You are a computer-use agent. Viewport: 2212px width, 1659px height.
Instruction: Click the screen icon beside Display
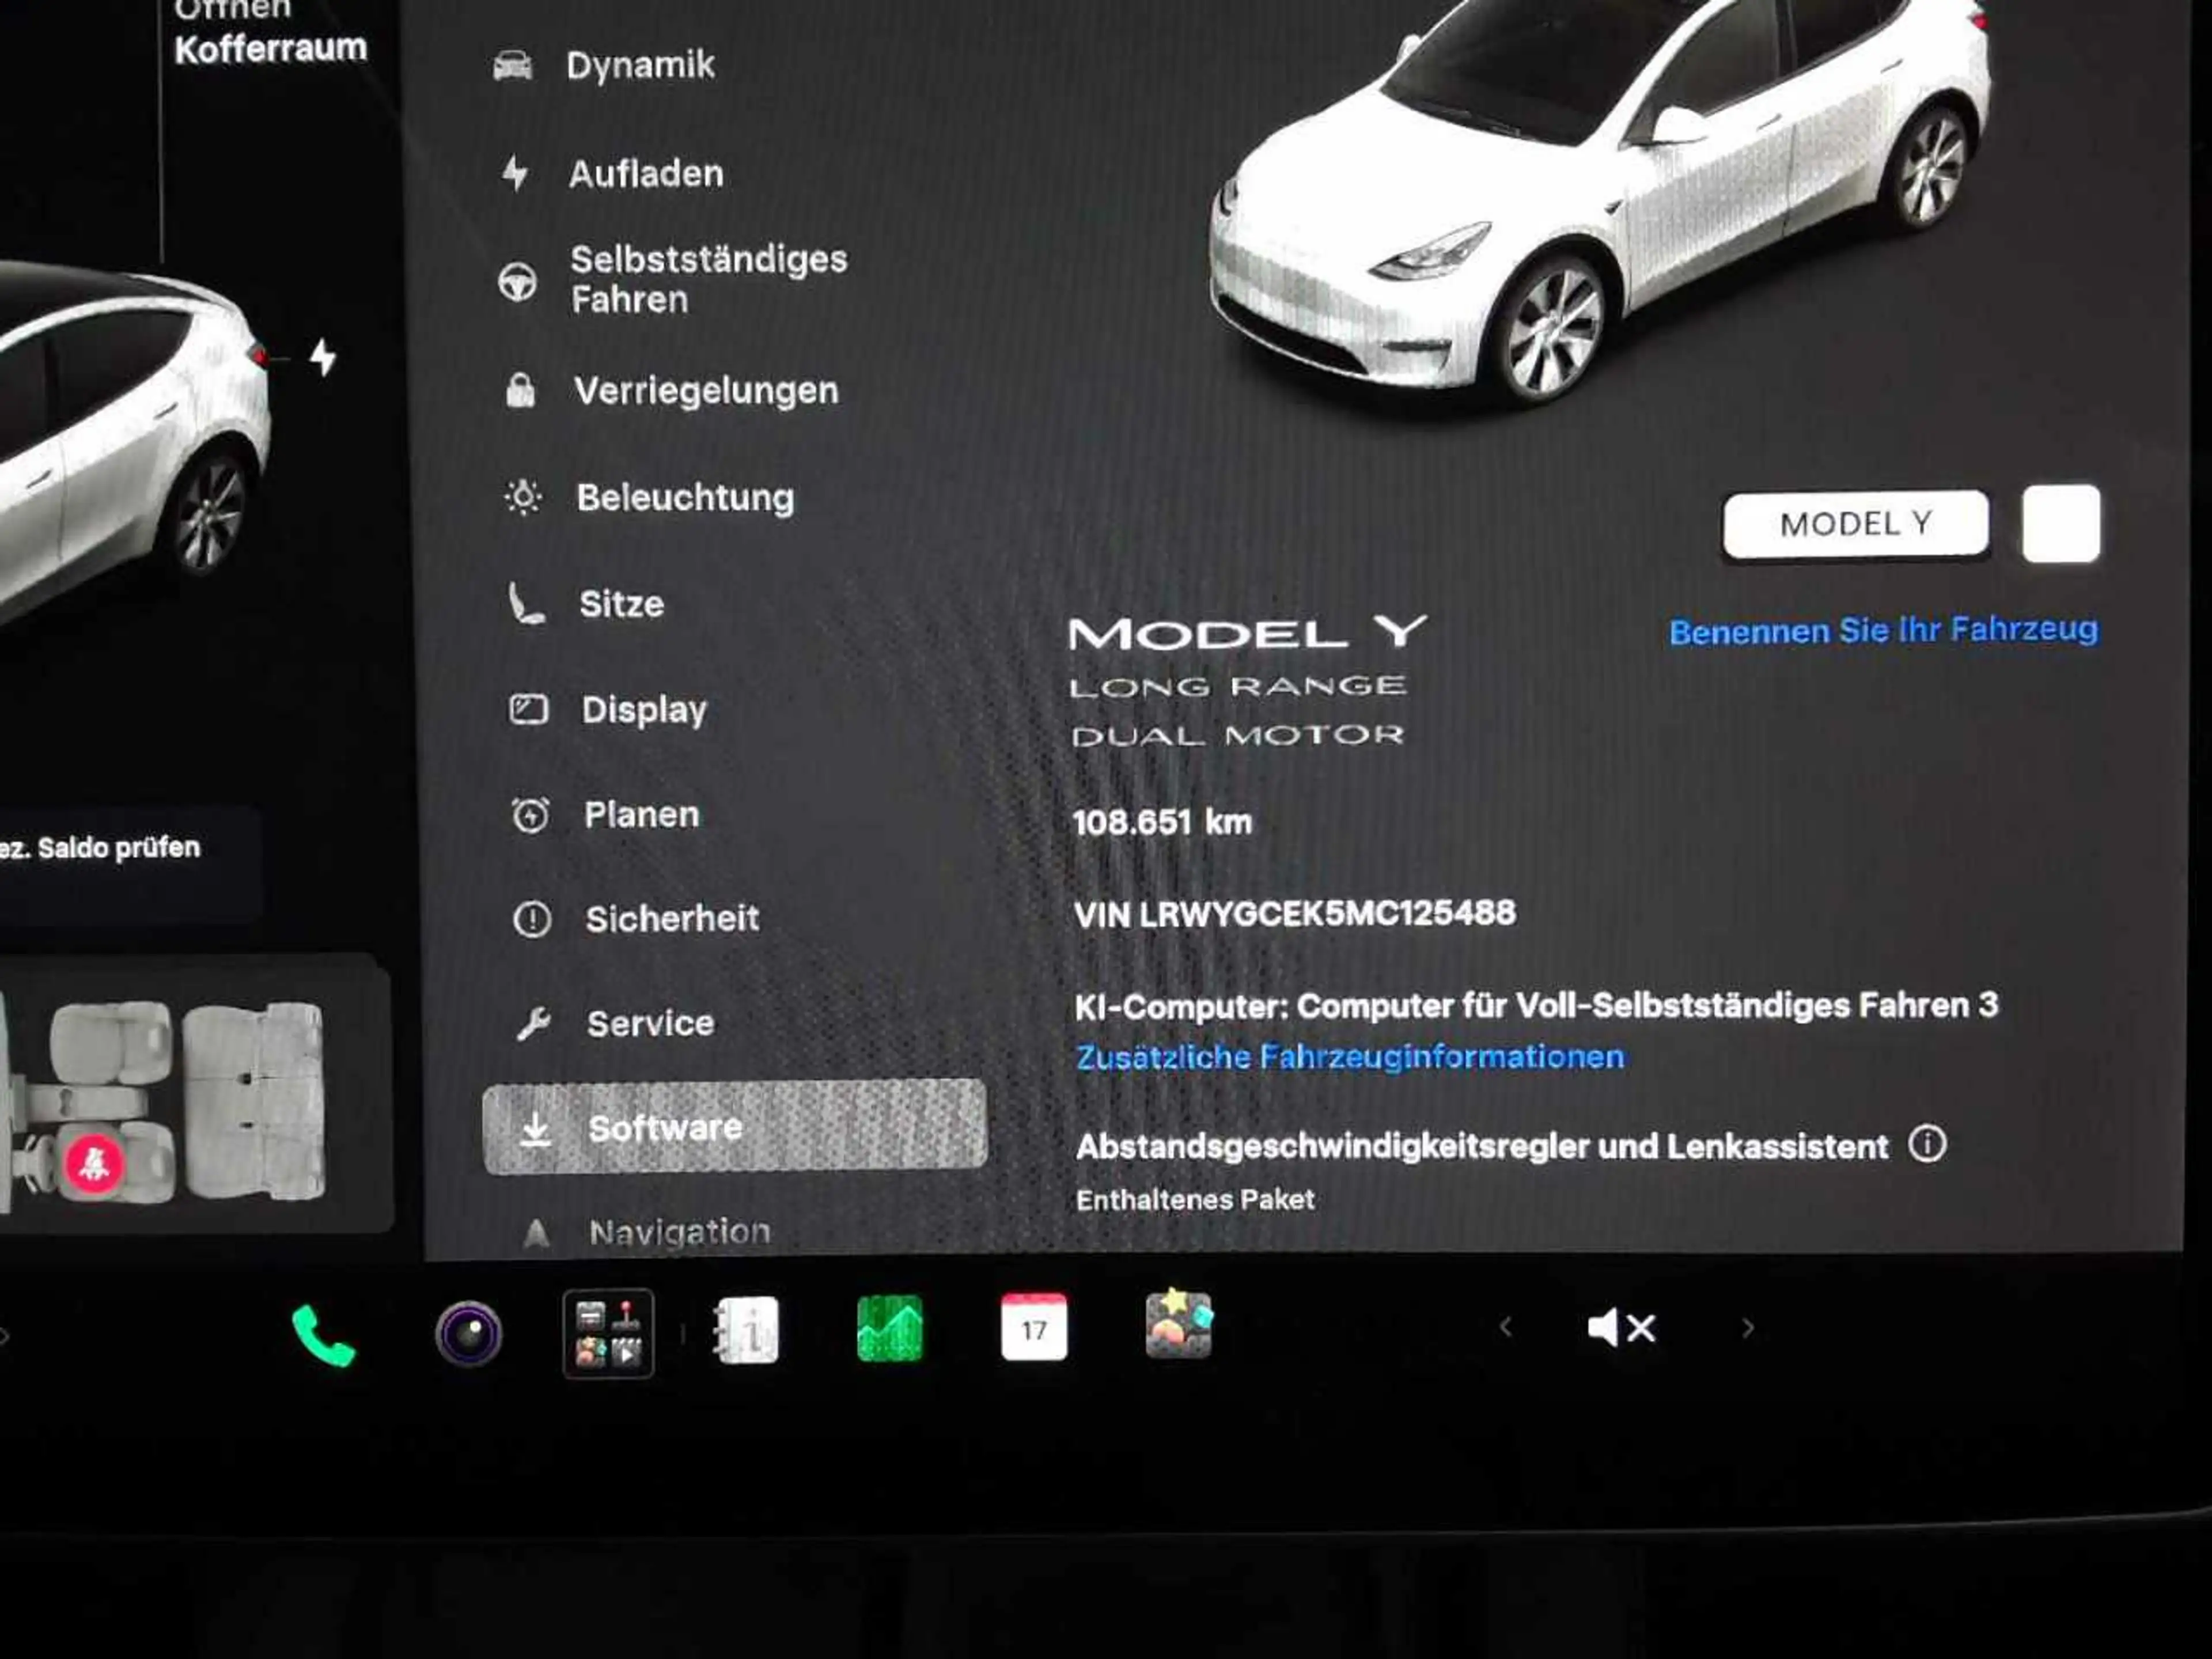tap(528, 709)
